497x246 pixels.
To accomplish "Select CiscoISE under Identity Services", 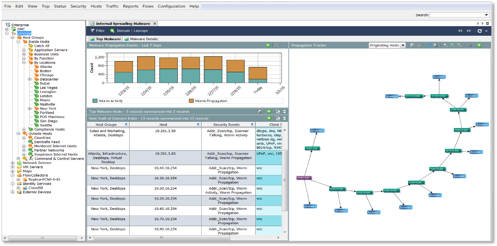I will coord(35,188).
